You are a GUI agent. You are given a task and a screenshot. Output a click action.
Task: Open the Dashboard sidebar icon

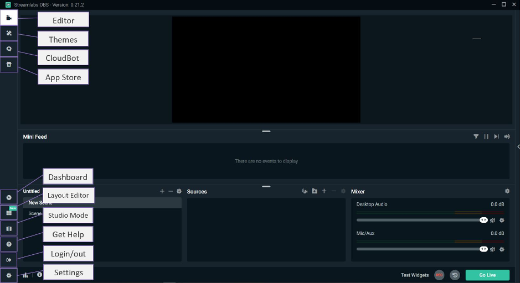pos(9,197)
